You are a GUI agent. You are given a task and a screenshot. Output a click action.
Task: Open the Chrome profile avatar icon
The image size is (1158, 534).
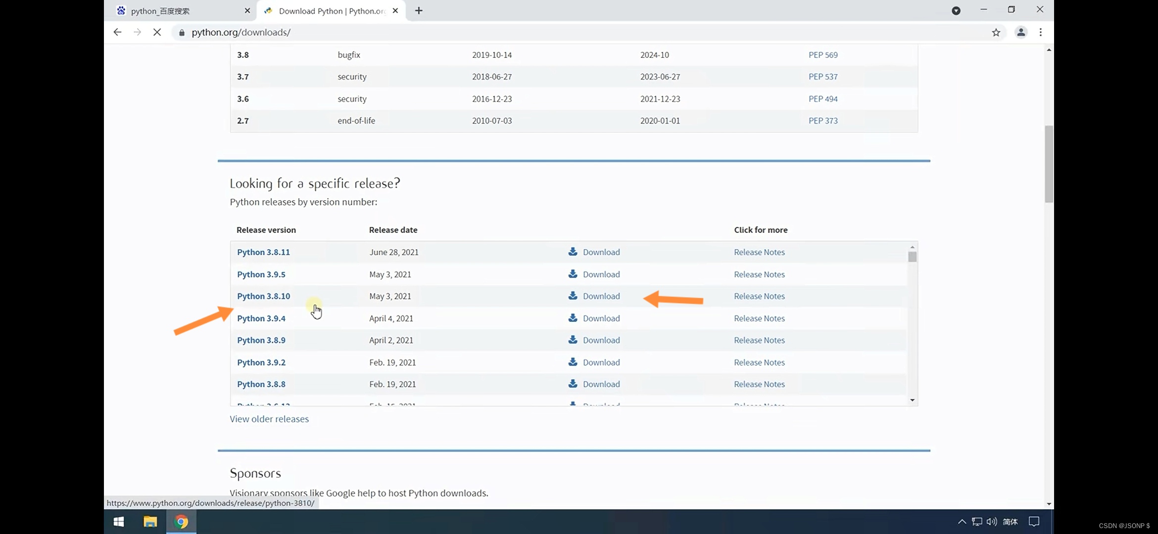pos(1020,33)
